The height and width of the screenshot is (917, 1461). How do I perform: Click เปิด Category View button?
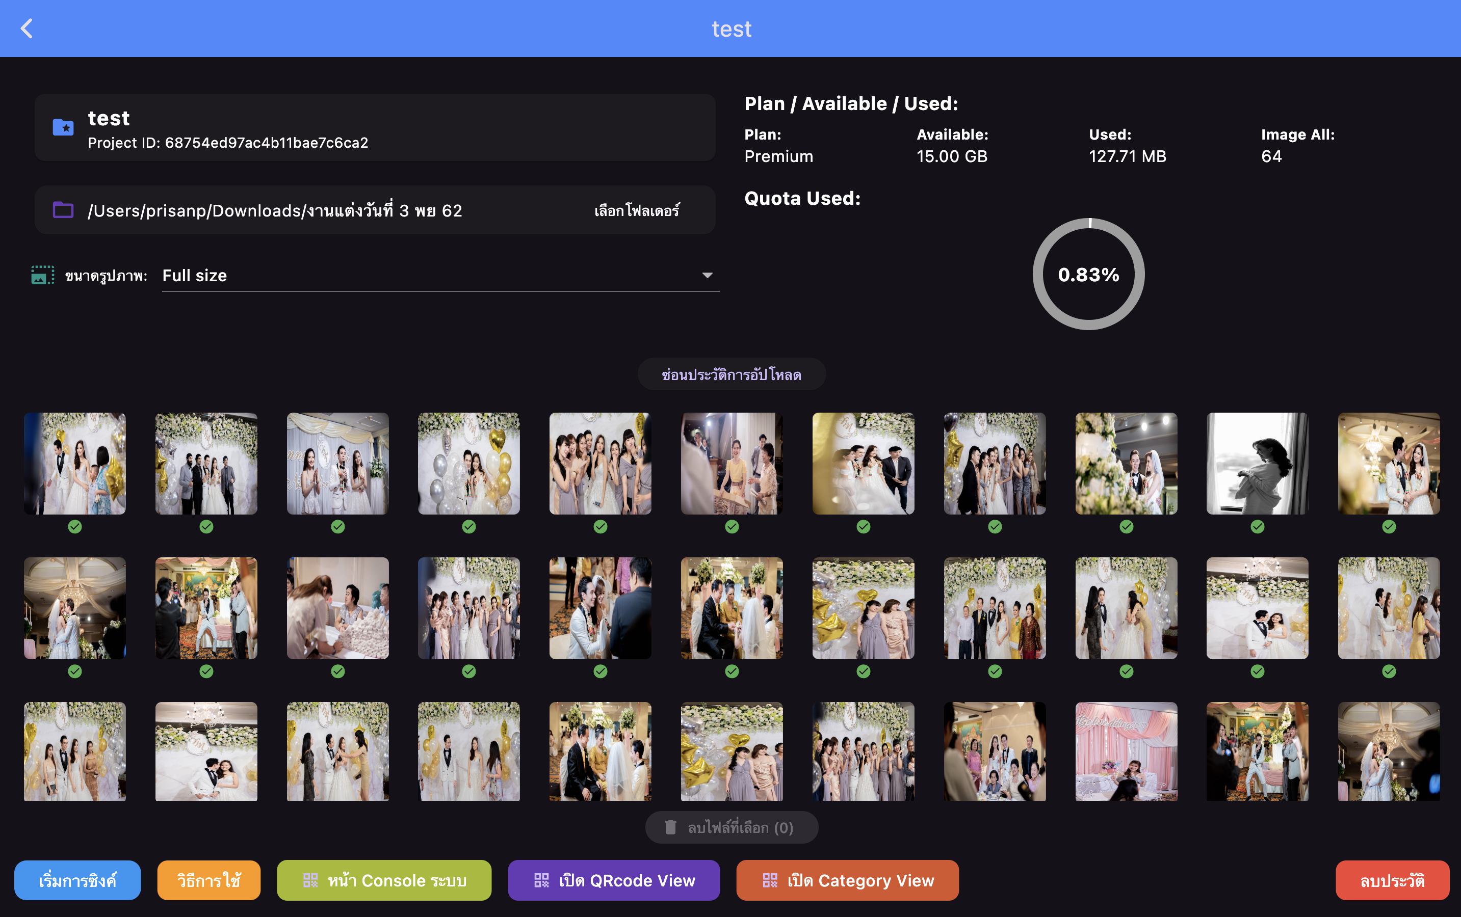848,880
